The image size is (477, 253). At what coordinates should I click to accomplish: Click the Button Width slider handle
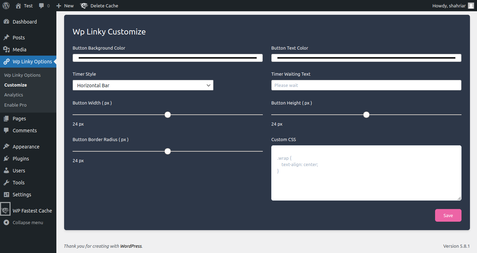pos(168,115)
